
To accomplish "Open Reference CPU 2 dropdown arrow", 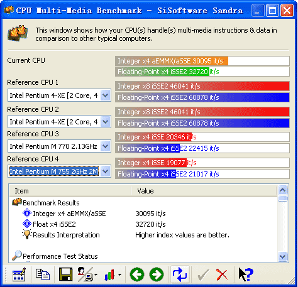I will (x=105, y=121).
